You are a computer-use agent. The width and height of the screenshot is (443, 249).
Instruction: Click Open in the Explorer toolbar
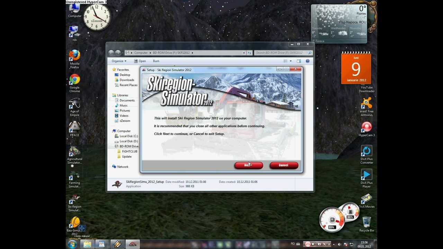click(140, 61)
